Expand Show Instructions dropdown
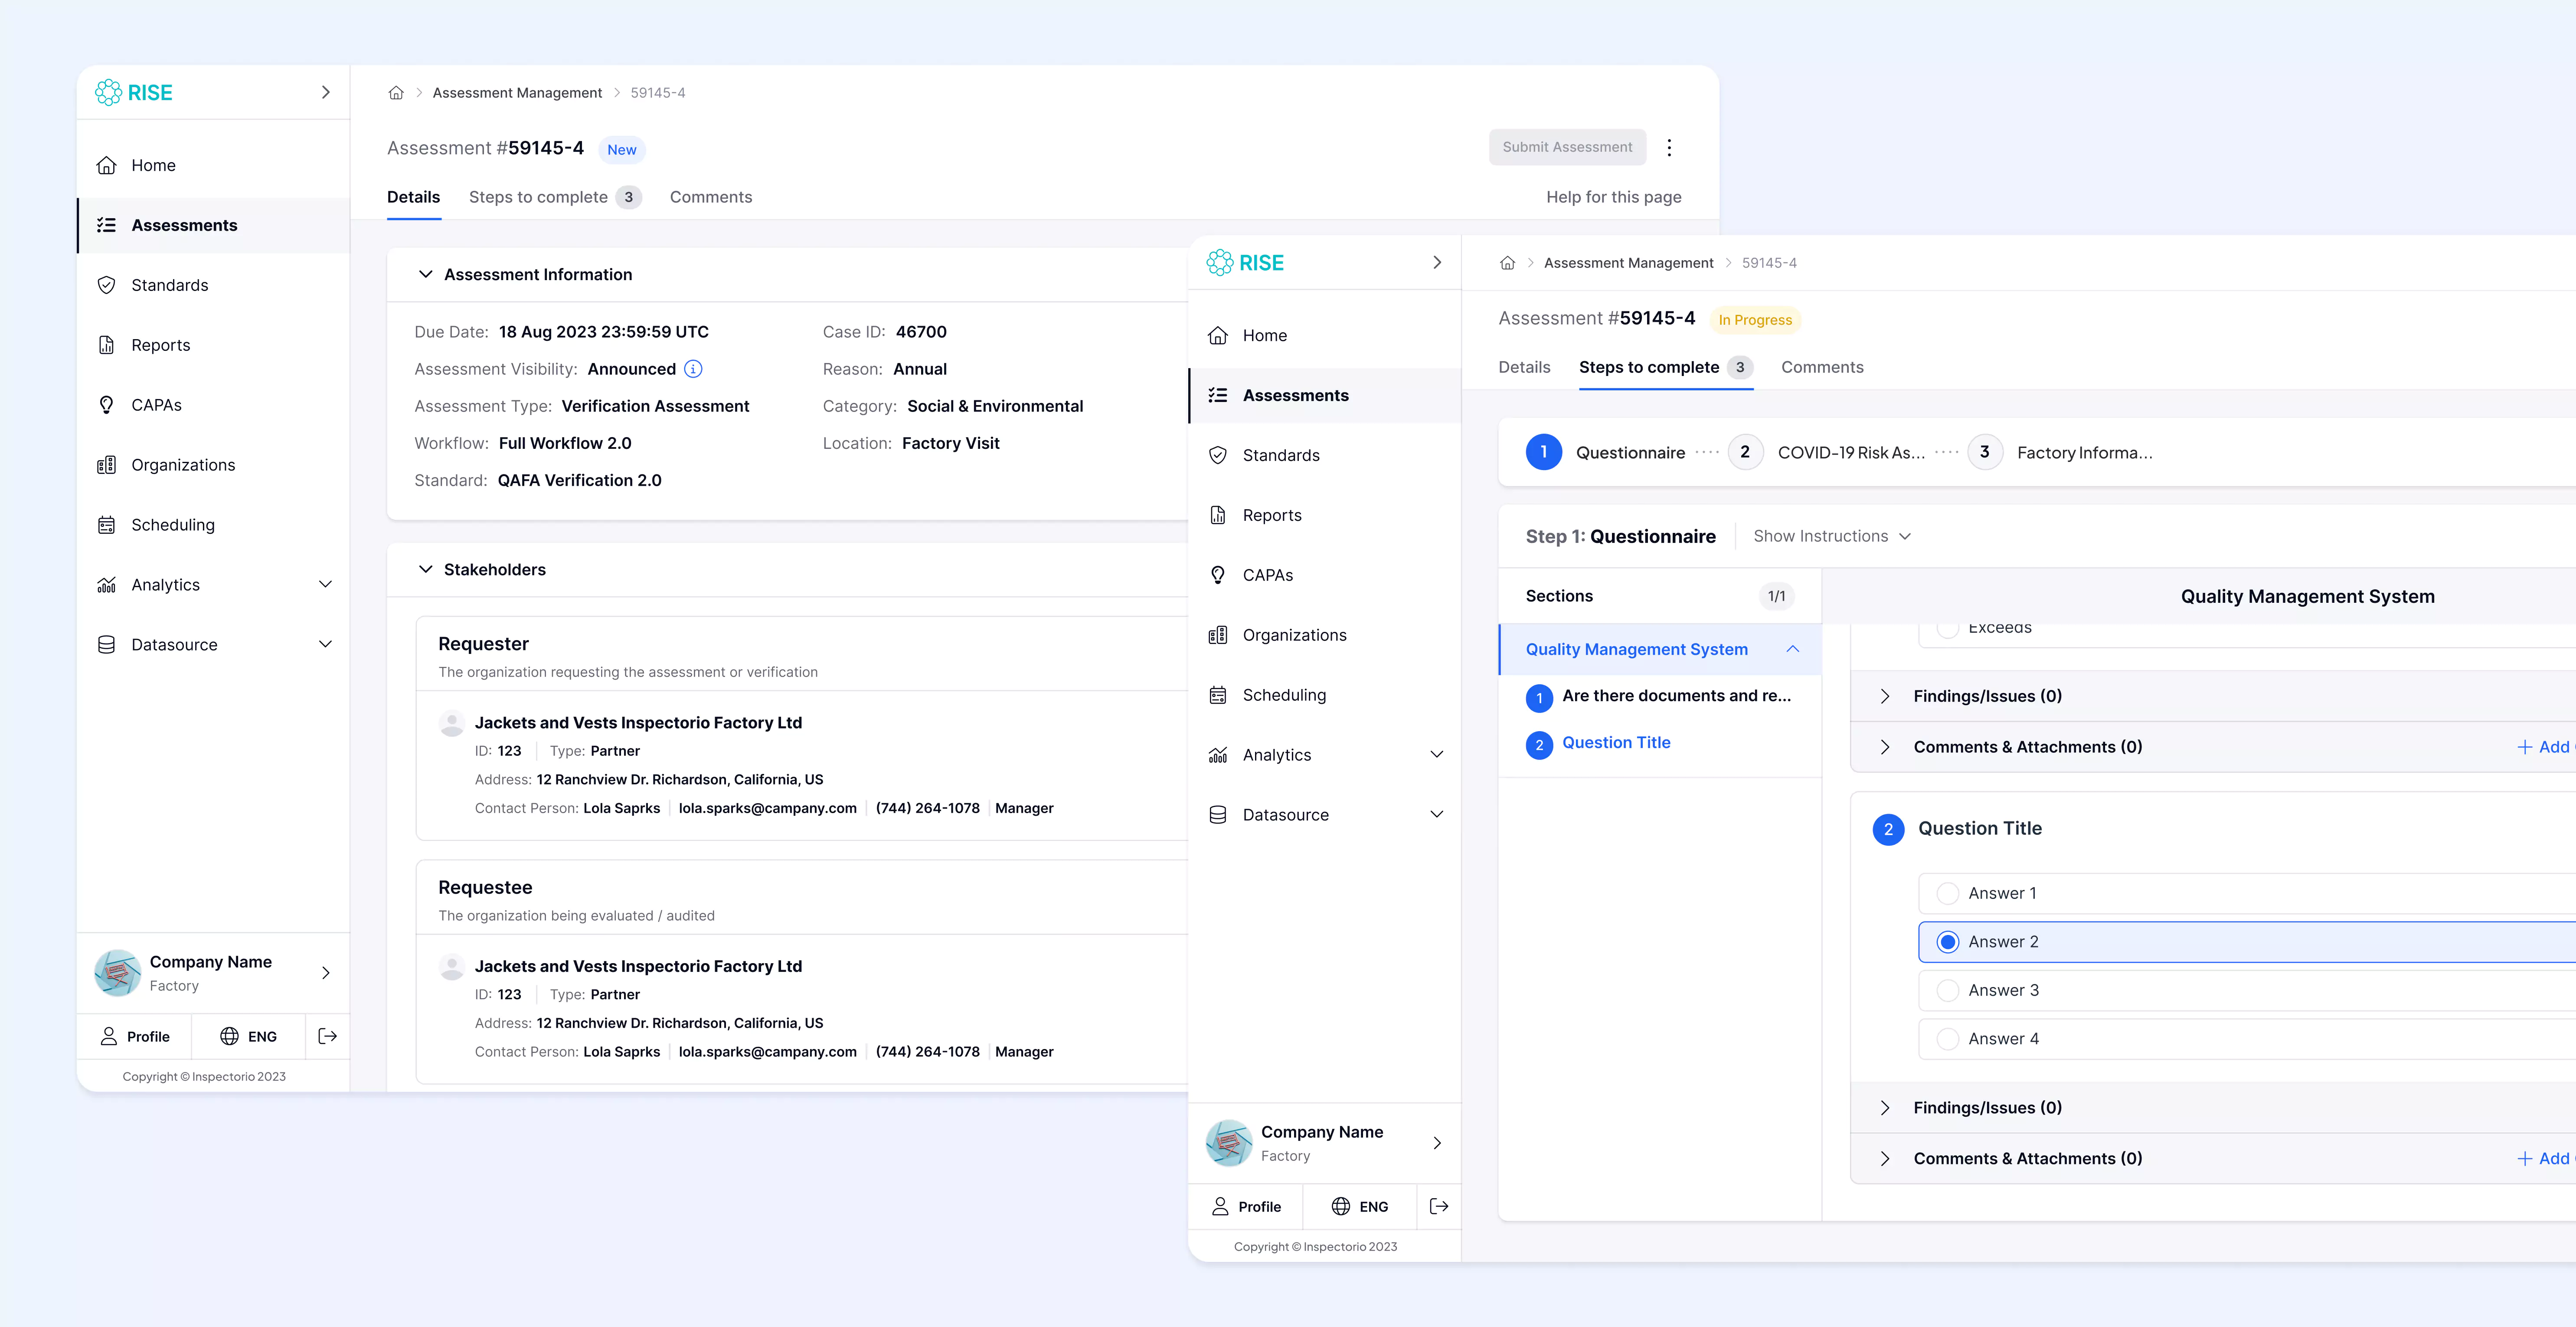This screenshot has width=2576, height=1327. pos(1831,536)
